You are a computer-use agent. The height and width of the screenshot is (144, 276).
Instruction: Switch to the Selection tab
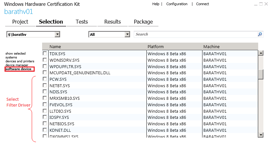51,22
